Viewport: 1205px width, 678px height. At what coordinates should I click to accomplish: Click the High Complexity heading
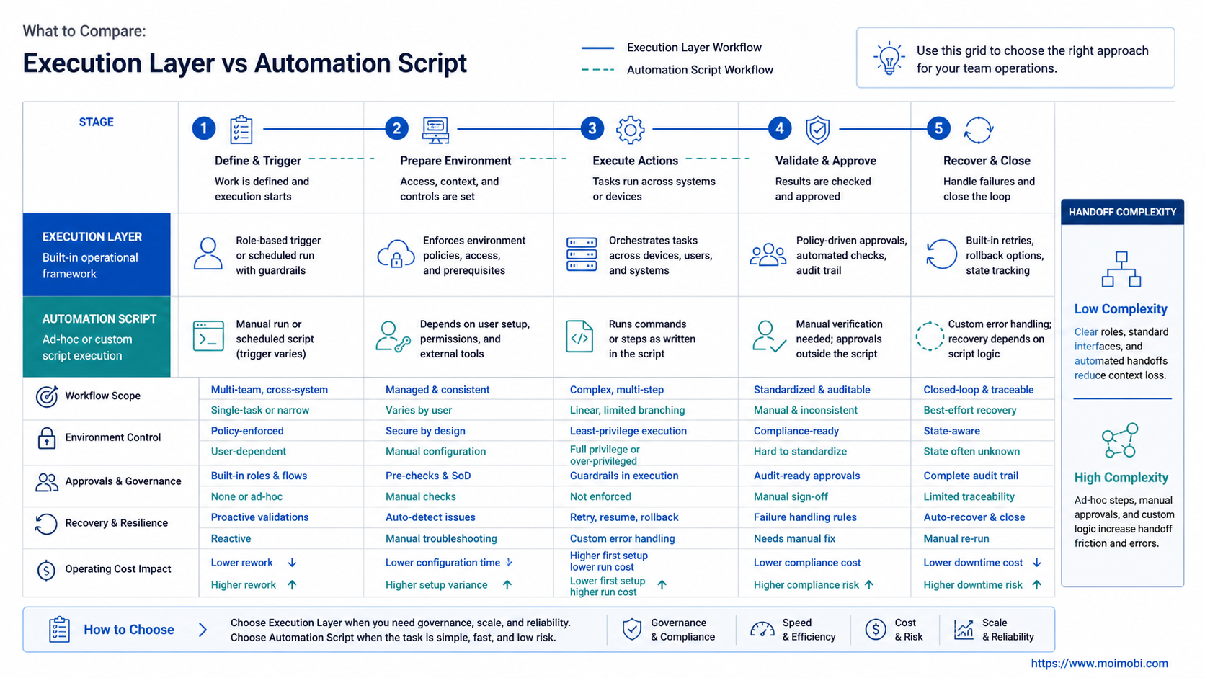point(1121,478)
